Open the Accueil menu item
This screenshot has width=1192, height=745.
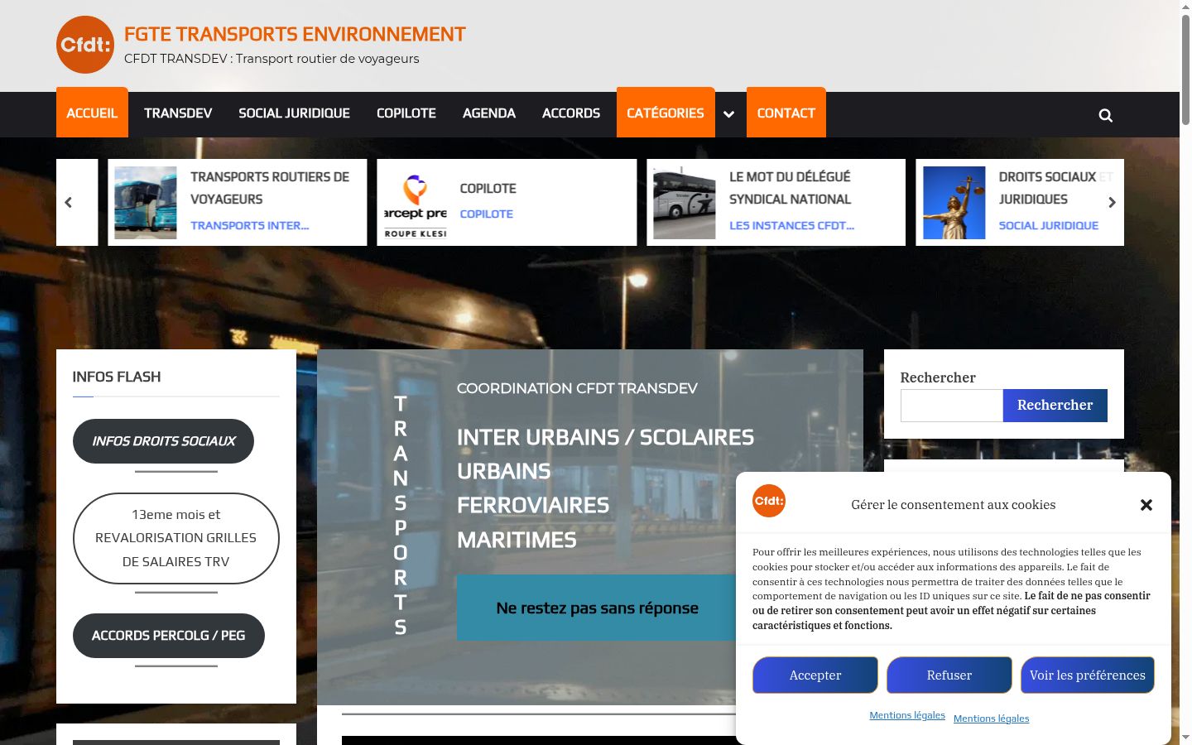[92, 113]
